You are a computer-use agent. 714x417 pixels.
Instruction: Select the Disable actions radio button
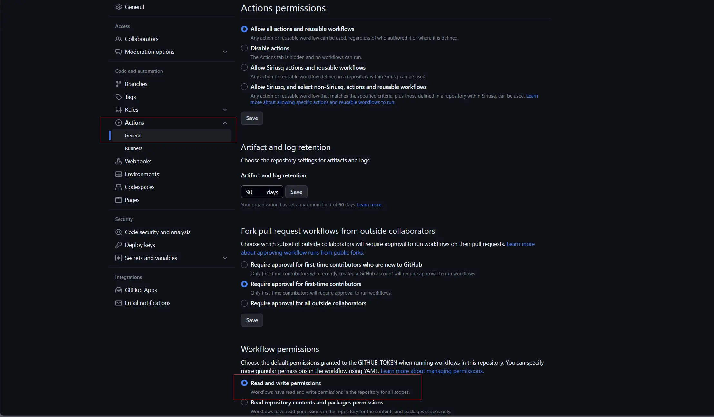coord(244,48)
